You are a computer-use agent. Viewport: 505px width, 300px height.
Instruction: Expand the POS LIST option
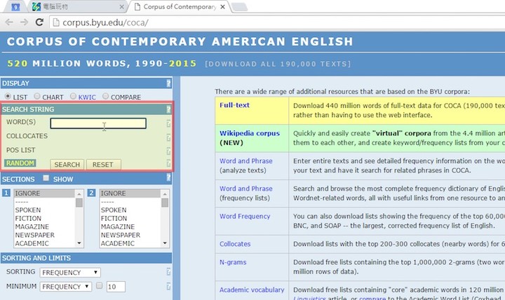(x=20, y=150)
